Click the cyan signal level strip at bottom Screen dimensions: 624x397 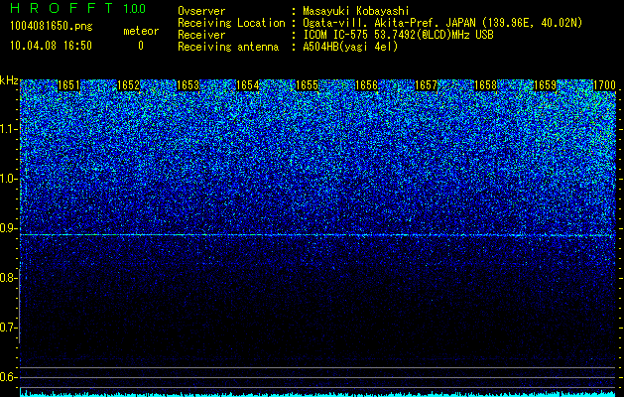(318, 394)
